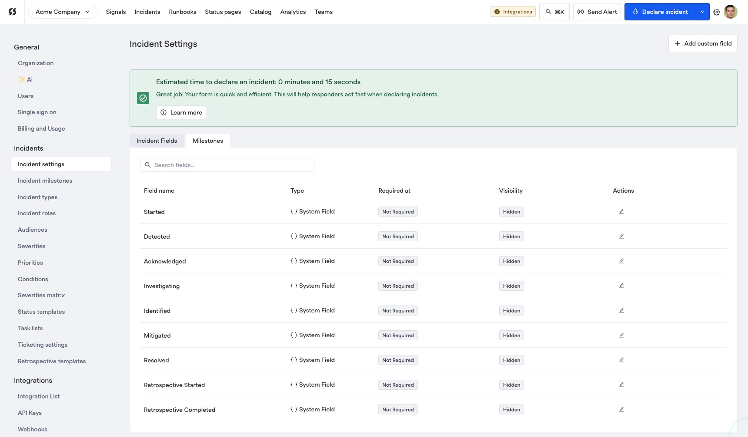Image resolution: width=748 pixels, height=437 pixels.
Task: Open Incident roles in sidebar
Action: point(37,213)
